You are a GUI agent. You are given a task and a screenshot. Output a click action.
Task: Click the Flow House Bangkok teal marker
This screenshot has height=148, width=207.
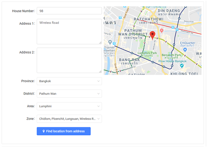[x=182, y=66]
